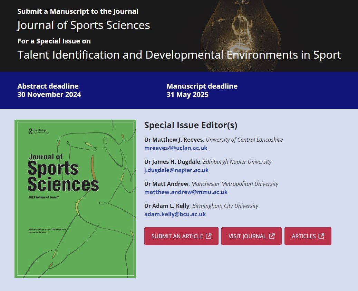
Task: Open the VISIT JOURNAL page
Action: 251,236
